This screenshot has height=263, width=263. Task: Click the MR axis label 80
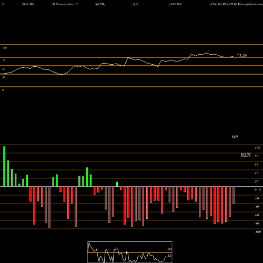tap(257, 156)
